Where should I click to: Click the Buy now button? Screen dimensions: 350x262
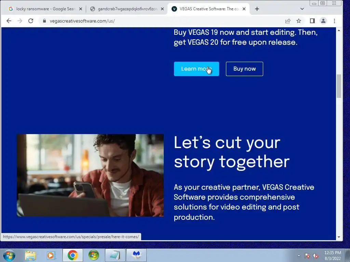point(244,69)
